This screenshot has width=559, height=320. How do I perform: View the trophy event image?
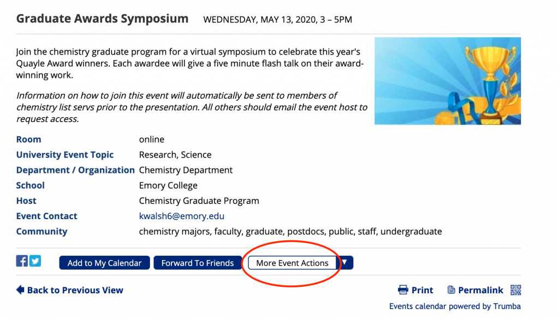pos(448,81)
